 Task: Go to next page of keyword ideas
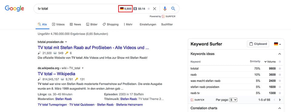pyautogui.click(x=280, y=100)
